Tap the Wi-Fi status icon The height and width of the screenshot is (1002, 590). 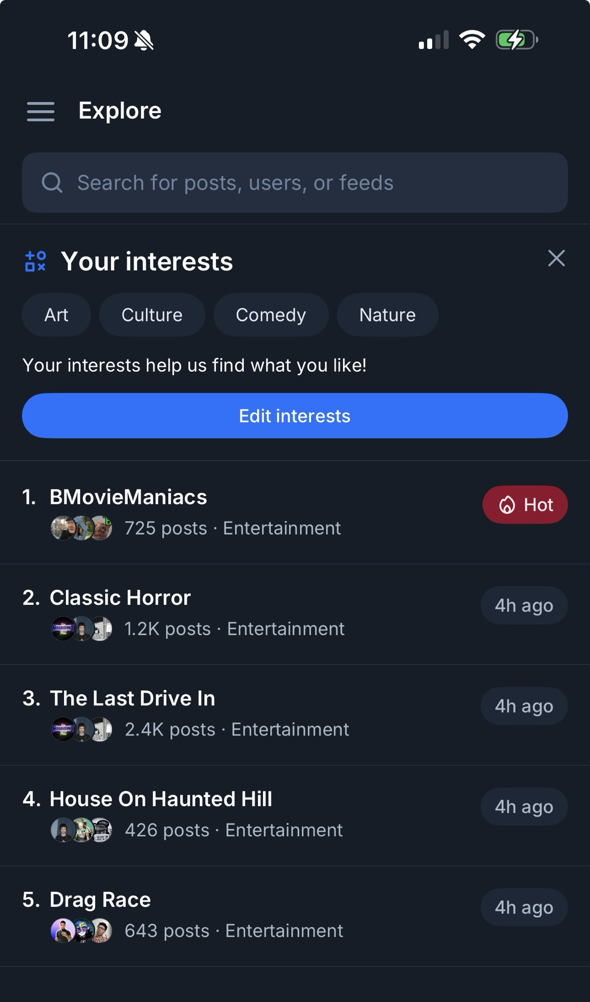point(472,40)
